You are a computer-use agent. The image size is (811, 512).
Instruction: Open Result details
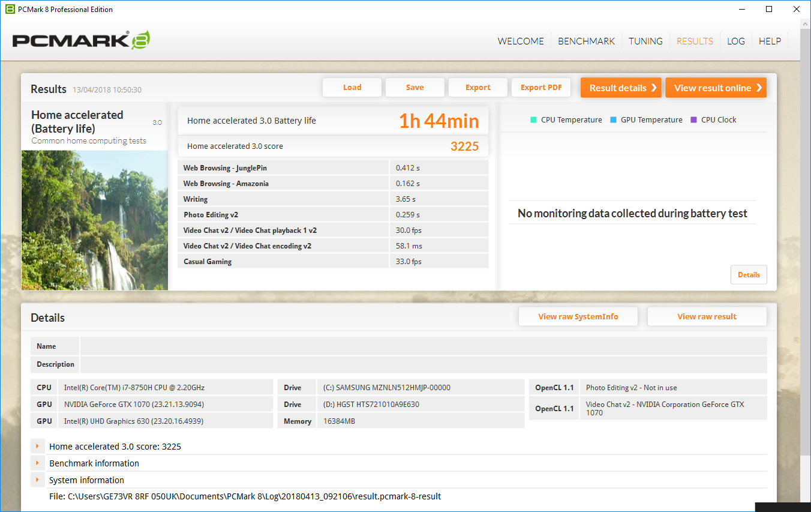pyautogui.click(x=621, y=88)
